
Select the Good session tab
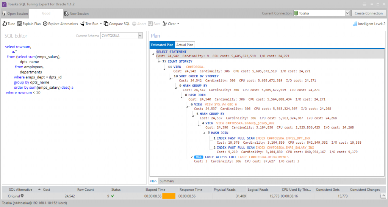point(46,13)
